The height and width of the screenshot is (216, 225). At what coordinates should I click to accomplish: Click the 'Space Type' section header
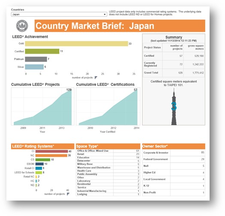click(108, 146)
